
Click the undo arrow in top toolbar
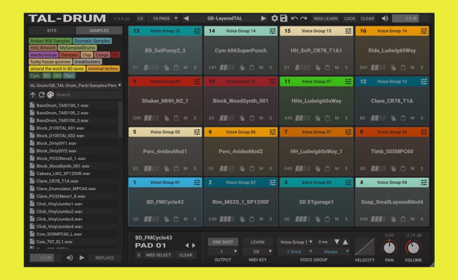[294, 18]
